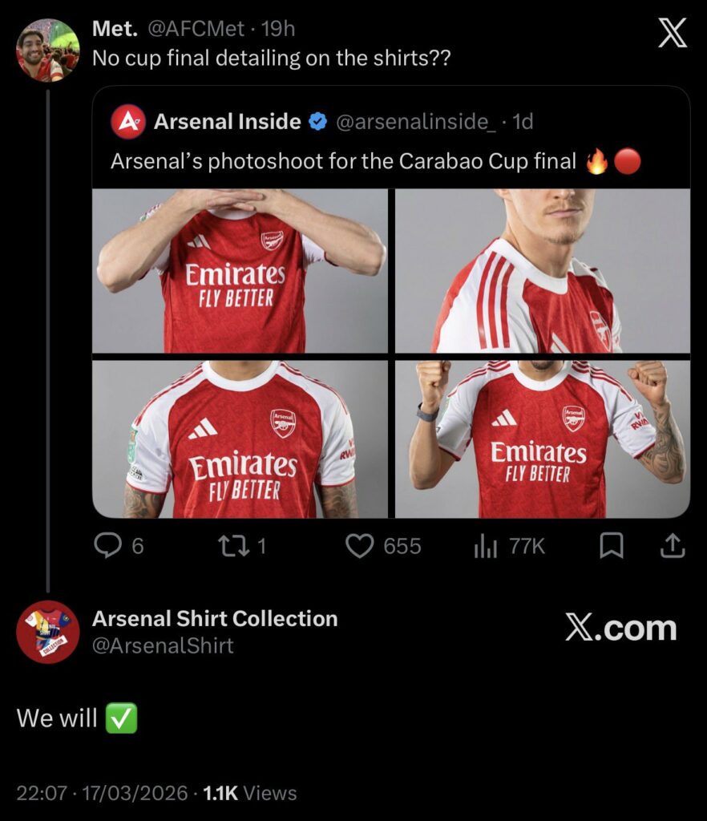Open Met. profile avatar
The width and height of the screenshot is (707, 821).
pos(48,50)
